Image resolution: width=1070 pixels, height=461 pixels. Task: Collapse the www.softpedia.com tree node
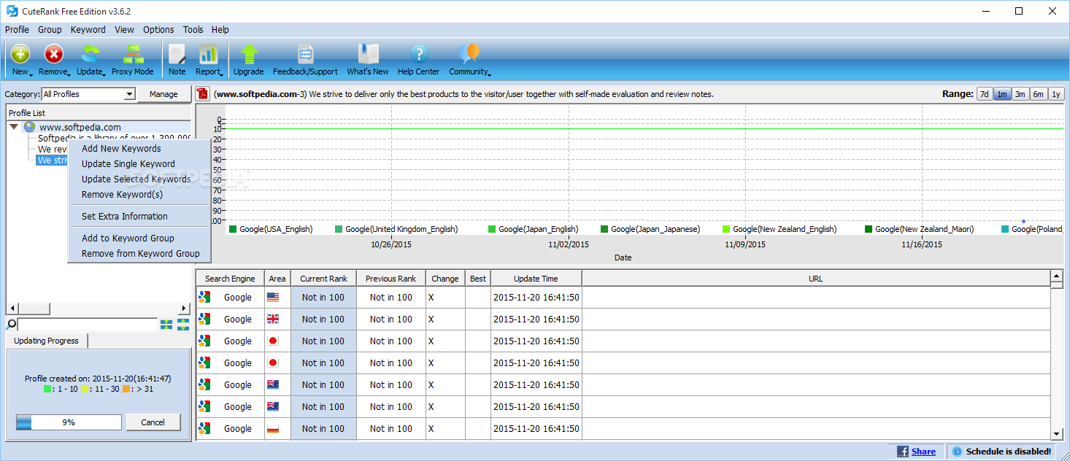point(14,127)
